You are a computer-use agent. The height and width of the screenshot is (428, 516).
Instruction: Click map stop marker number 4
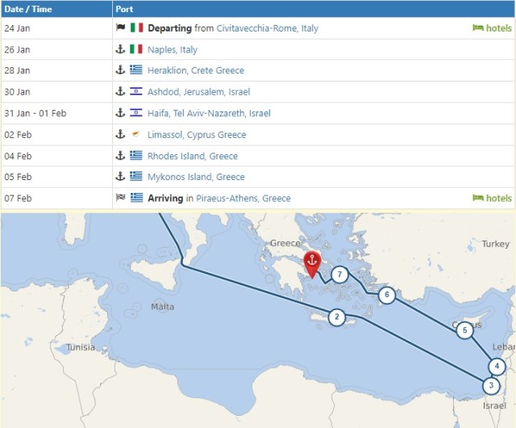pyautogui.click(x=498, y=366)
